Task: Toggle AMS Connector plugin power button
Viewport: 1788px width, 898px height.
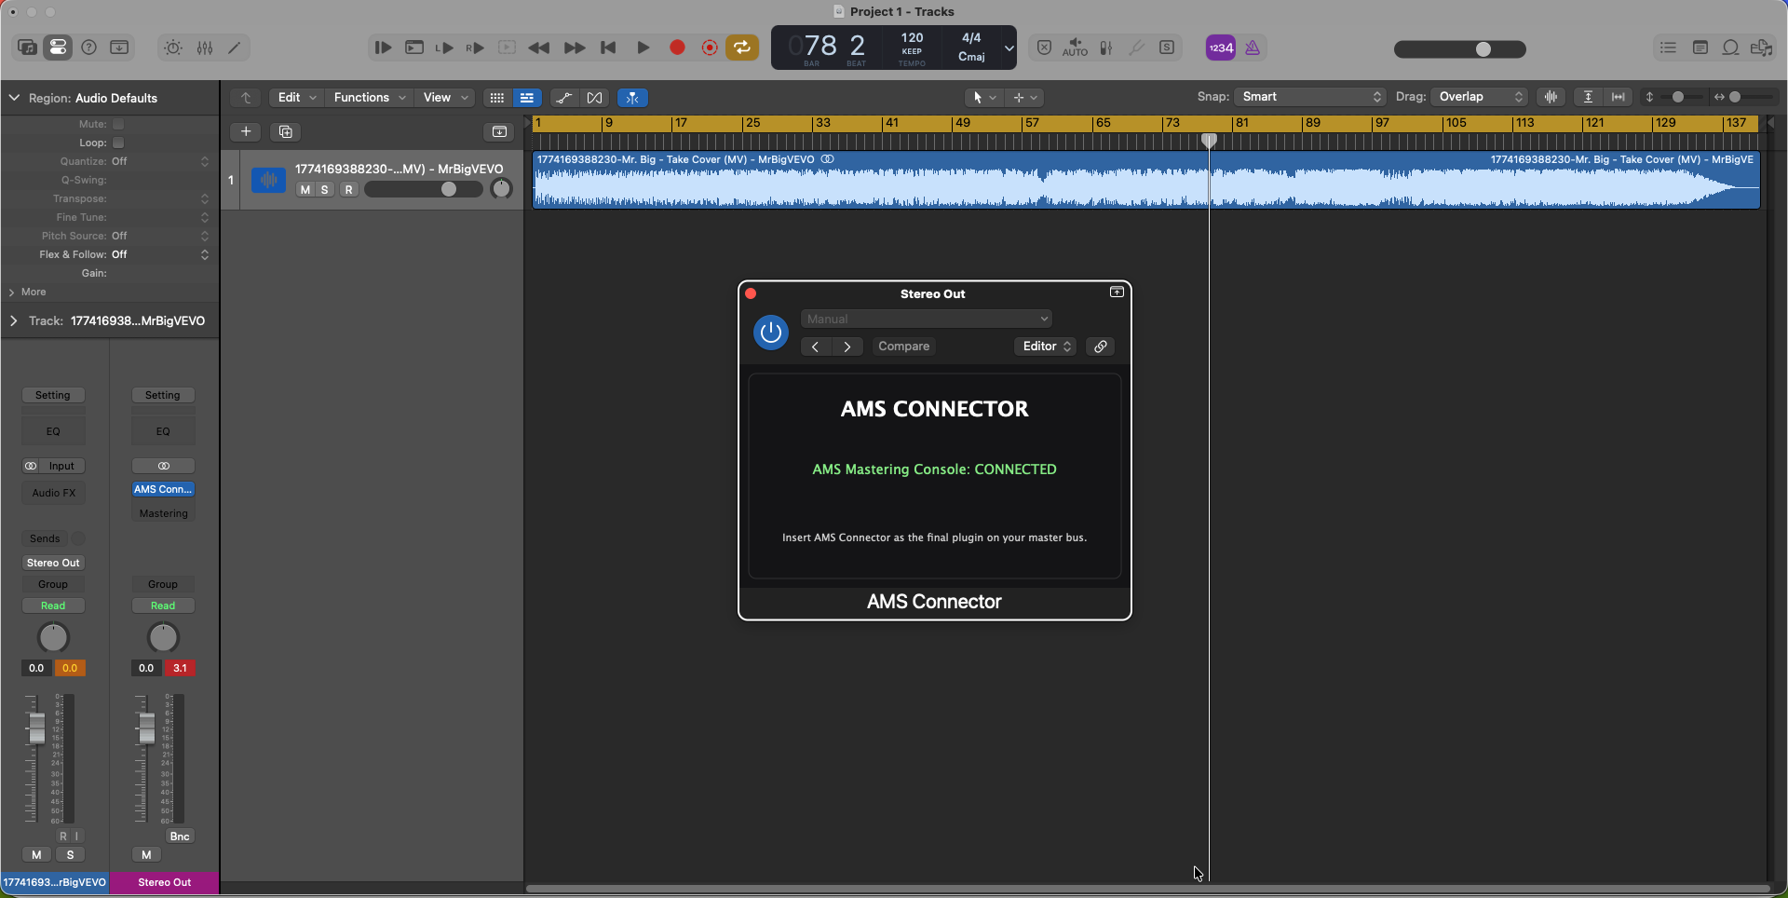Action: [771, 333]
